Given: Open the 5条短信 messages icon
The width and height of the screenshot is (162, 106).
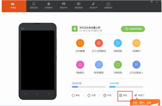Looking at the screenshot, I should 118,65.
